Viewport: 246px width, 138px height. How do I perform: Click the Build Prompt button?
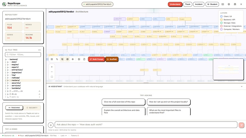click(x=96, y=59)
